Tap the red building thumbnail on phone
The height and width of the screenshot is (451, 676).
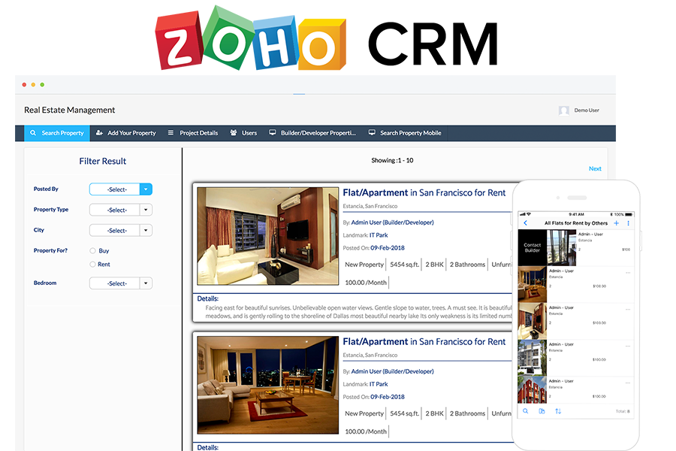point(532,389)
